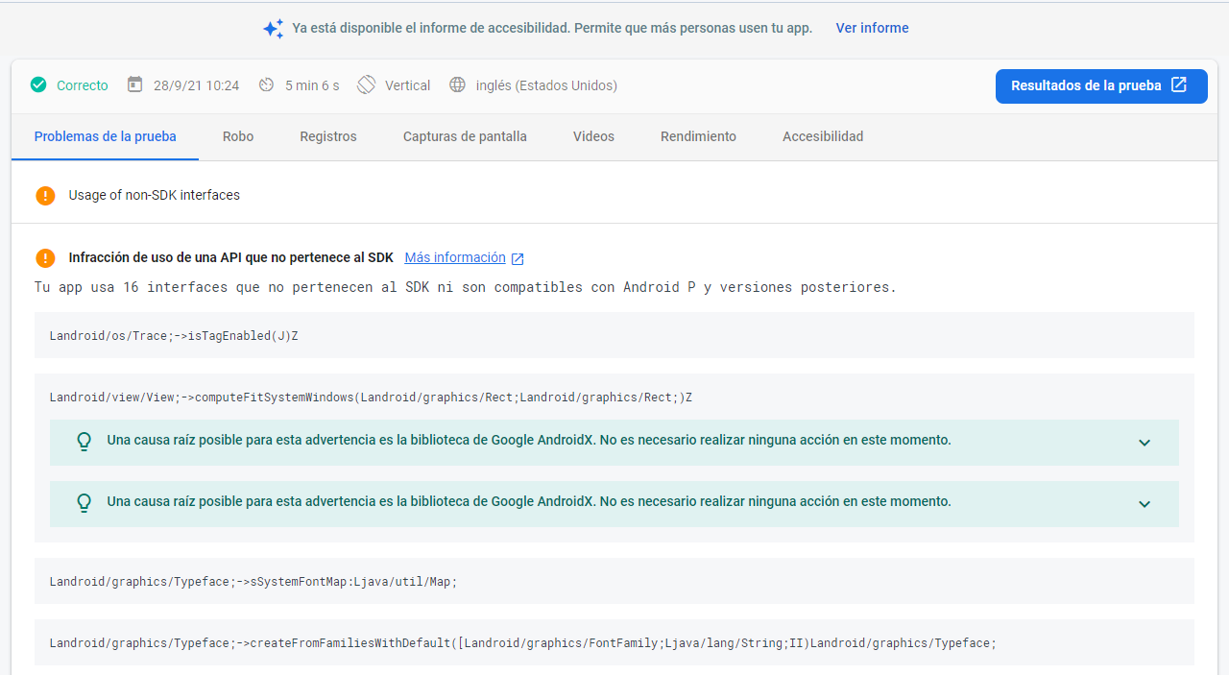This screenshot has height=675, width=1229.
Task: Expand the second AndroidX advisory with its chevron
Action: [1145, 503]
